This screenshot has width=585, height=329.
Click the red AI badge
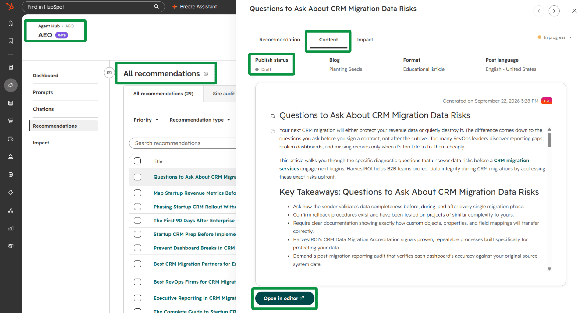pos(547,101)
